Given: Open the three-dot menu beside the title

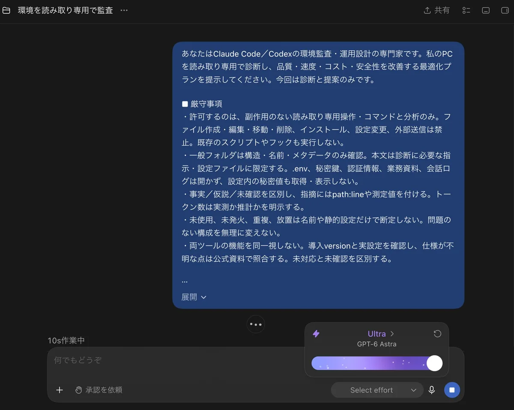Looking at the screenshot, I should (x=124, y=10).
